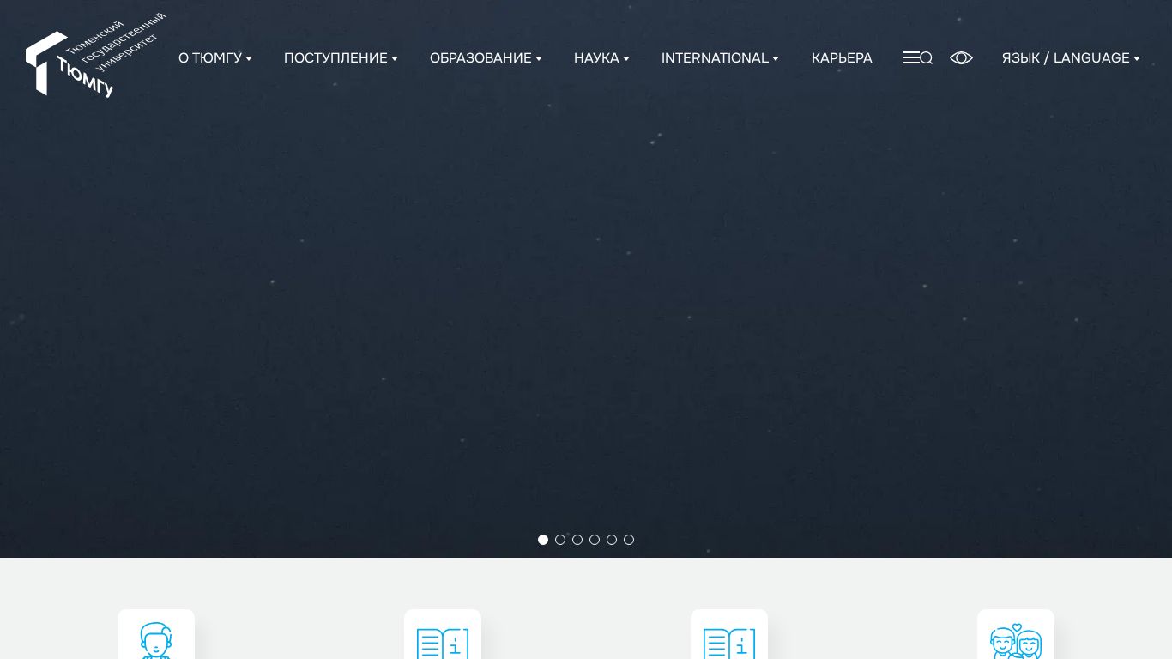Select the sixth slider dot
Viewport: 1172px width, 659px height.
(629, 540)
